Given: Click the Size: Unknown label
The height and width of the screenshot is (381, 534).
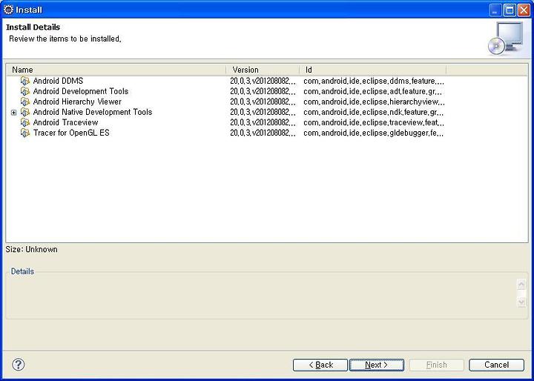Looking at the screenshot, I should click(x=31, y=249).
